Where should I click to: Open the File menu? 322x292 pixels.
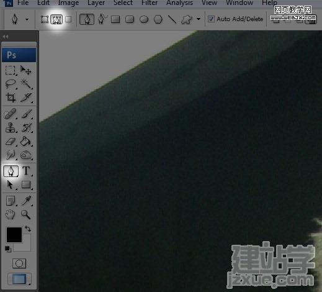[x=23, y=3]
